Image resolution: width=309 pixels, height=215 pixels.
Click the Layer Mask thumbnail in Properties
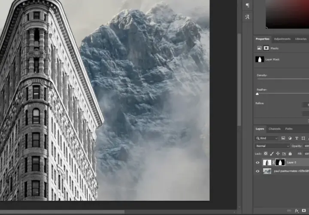(260, 59)
